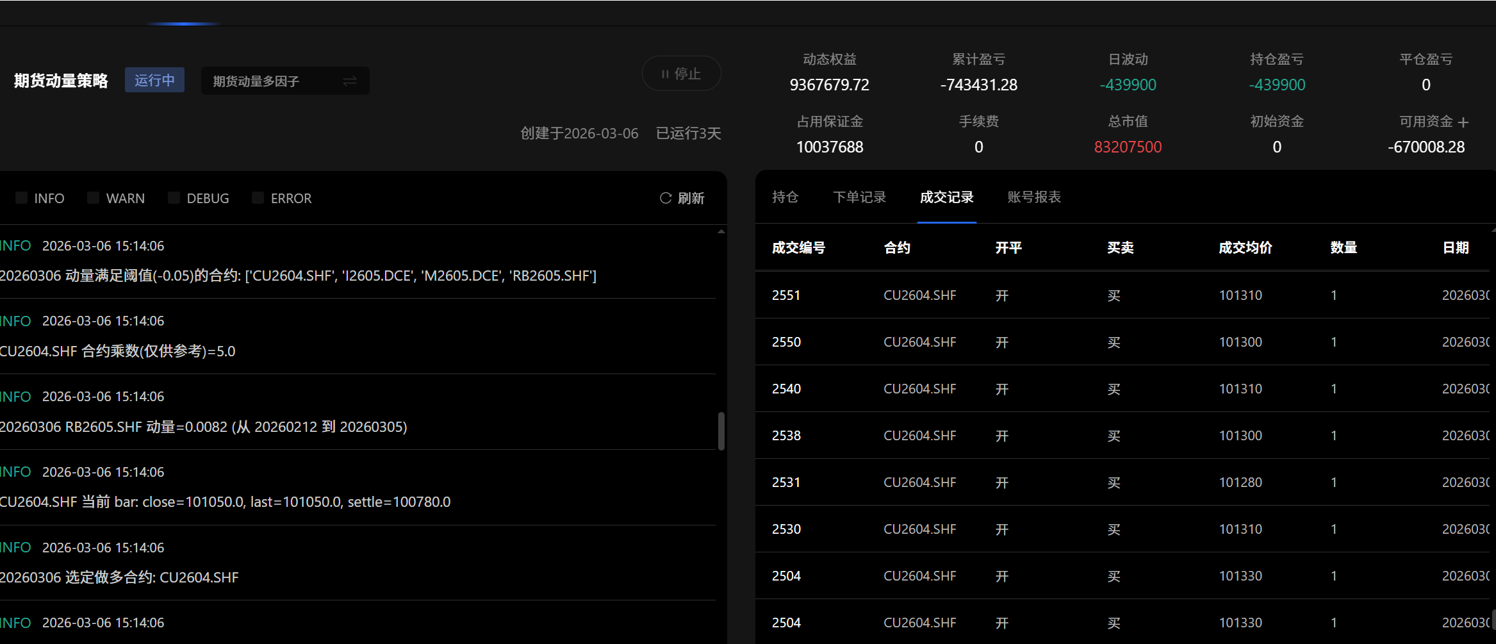Viewport: 1496px width, 644px height.
Task: Click price 101280 in trade table
Action: point(1240,483)
